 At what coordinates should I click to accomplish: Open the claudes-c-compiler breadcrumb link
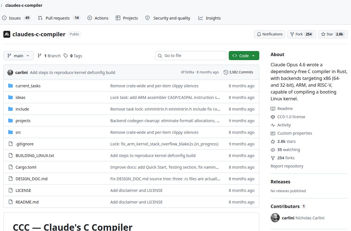tap(24, 5)
